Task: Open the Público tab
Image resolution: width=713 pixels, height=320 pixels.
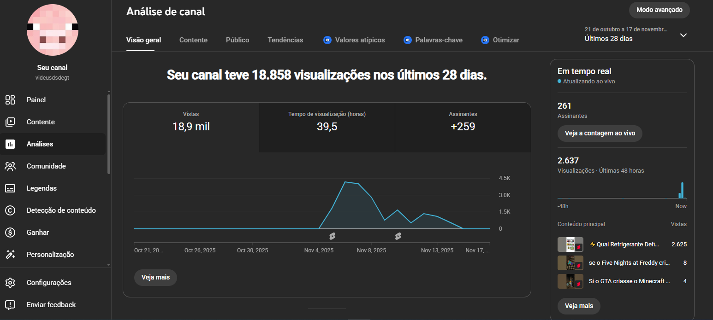Action: [x=238, y=40]
